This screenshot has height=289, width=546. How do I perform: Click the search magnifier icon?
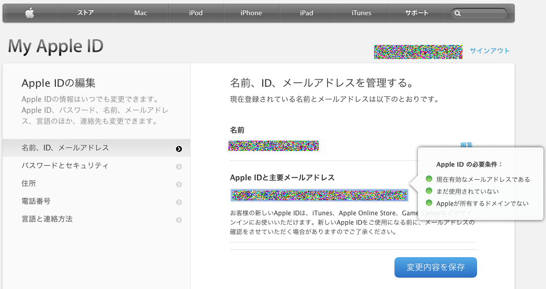[x=458, y=14]
